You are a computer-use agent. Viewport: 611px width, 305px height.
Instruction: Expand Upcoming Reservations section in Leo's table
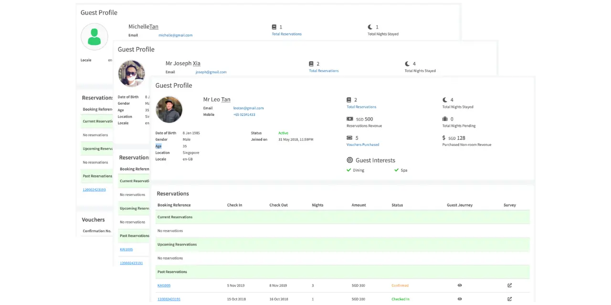click(177, 244)
